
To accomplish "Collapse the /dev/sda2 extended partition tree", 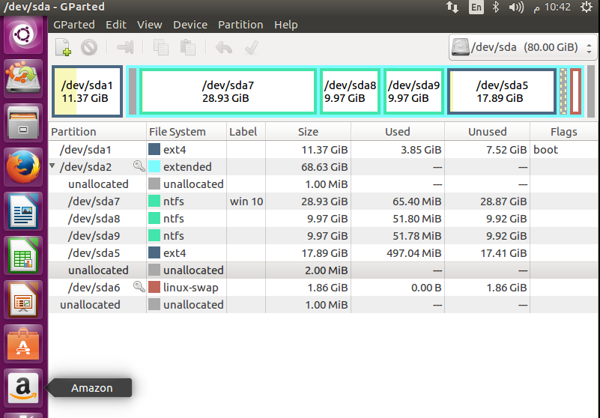I will point(52,166).
